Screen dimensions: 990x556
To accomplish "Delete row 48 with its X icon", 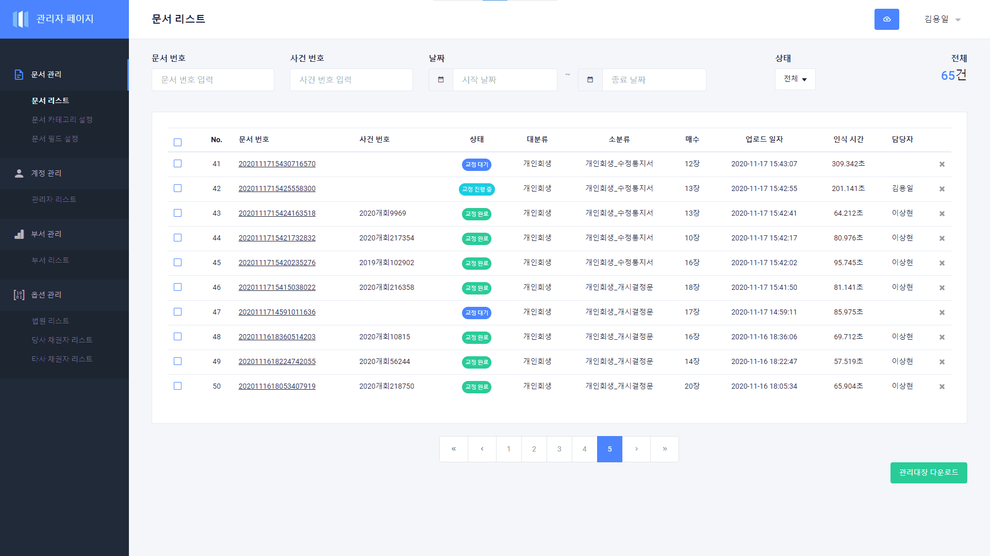I will [x=942, y=337].
